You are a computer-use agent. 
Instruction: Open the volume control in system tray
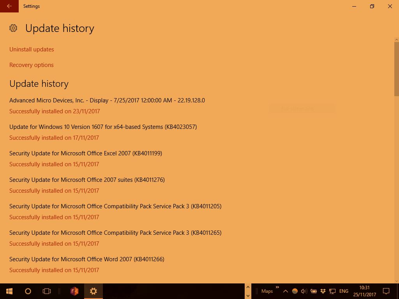304,291
